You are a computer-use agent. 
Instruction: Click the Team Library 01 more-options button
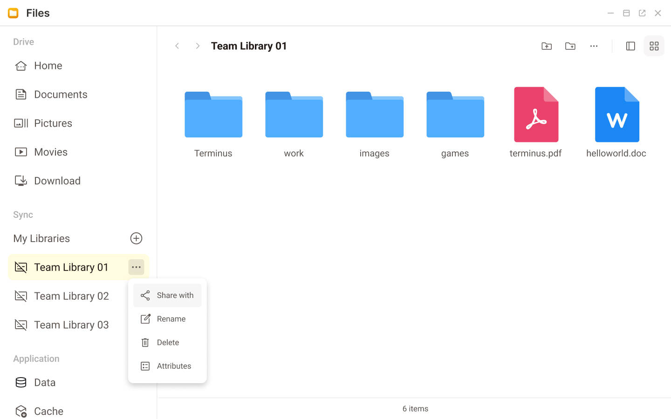pyautogui.click(x=136, y=267)
